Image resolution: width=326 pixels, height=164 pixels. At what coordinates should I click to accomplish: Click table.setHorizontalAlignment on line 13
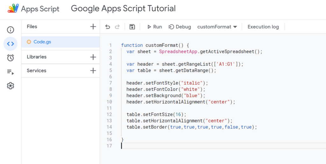tap(165, 121)
